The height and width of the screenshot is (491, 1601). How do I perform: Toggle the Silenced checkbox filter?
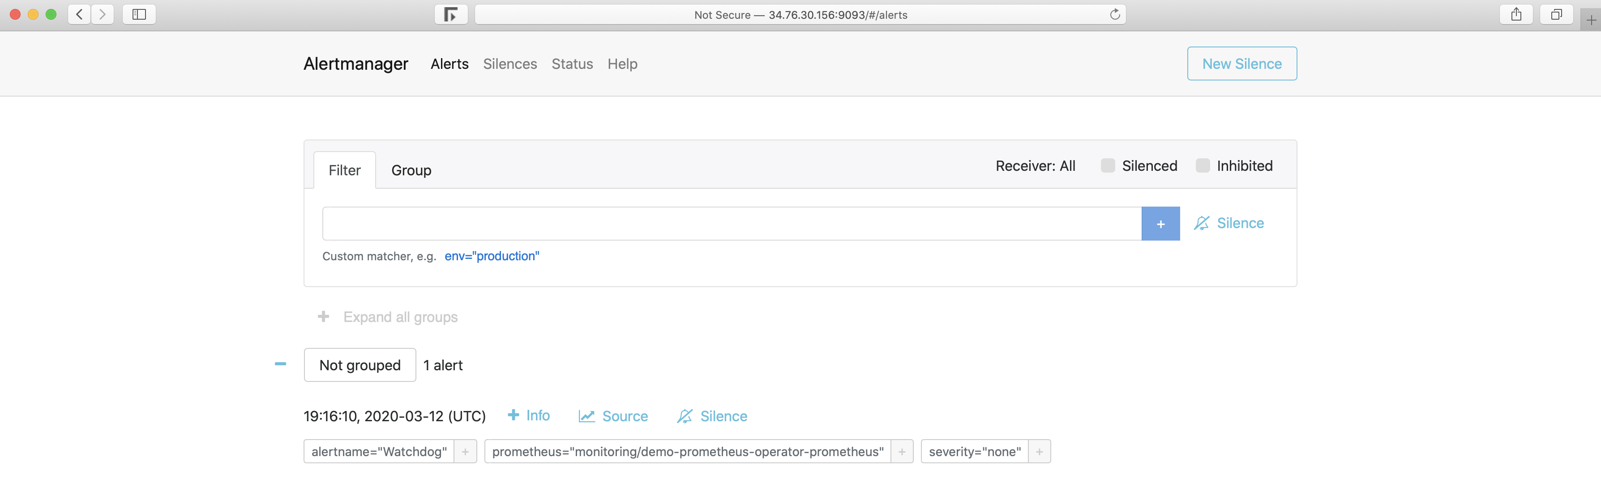[x=1107, y=165]
